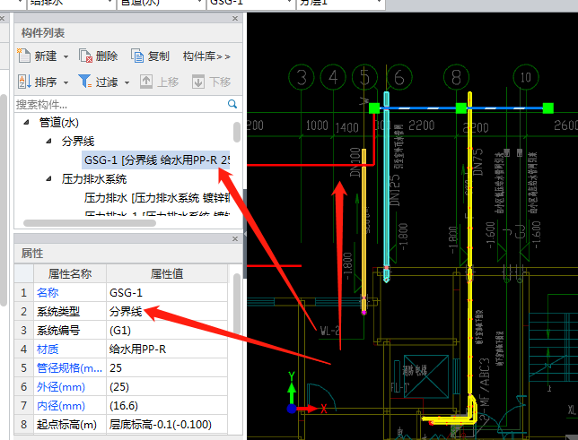Click the 管径规格(m... property name
Viewport: 578px width, 440px height.
point(69,367)
